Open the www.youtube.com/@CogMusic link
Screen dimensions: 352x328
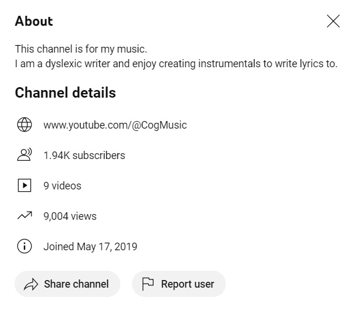tap(115, 125)
